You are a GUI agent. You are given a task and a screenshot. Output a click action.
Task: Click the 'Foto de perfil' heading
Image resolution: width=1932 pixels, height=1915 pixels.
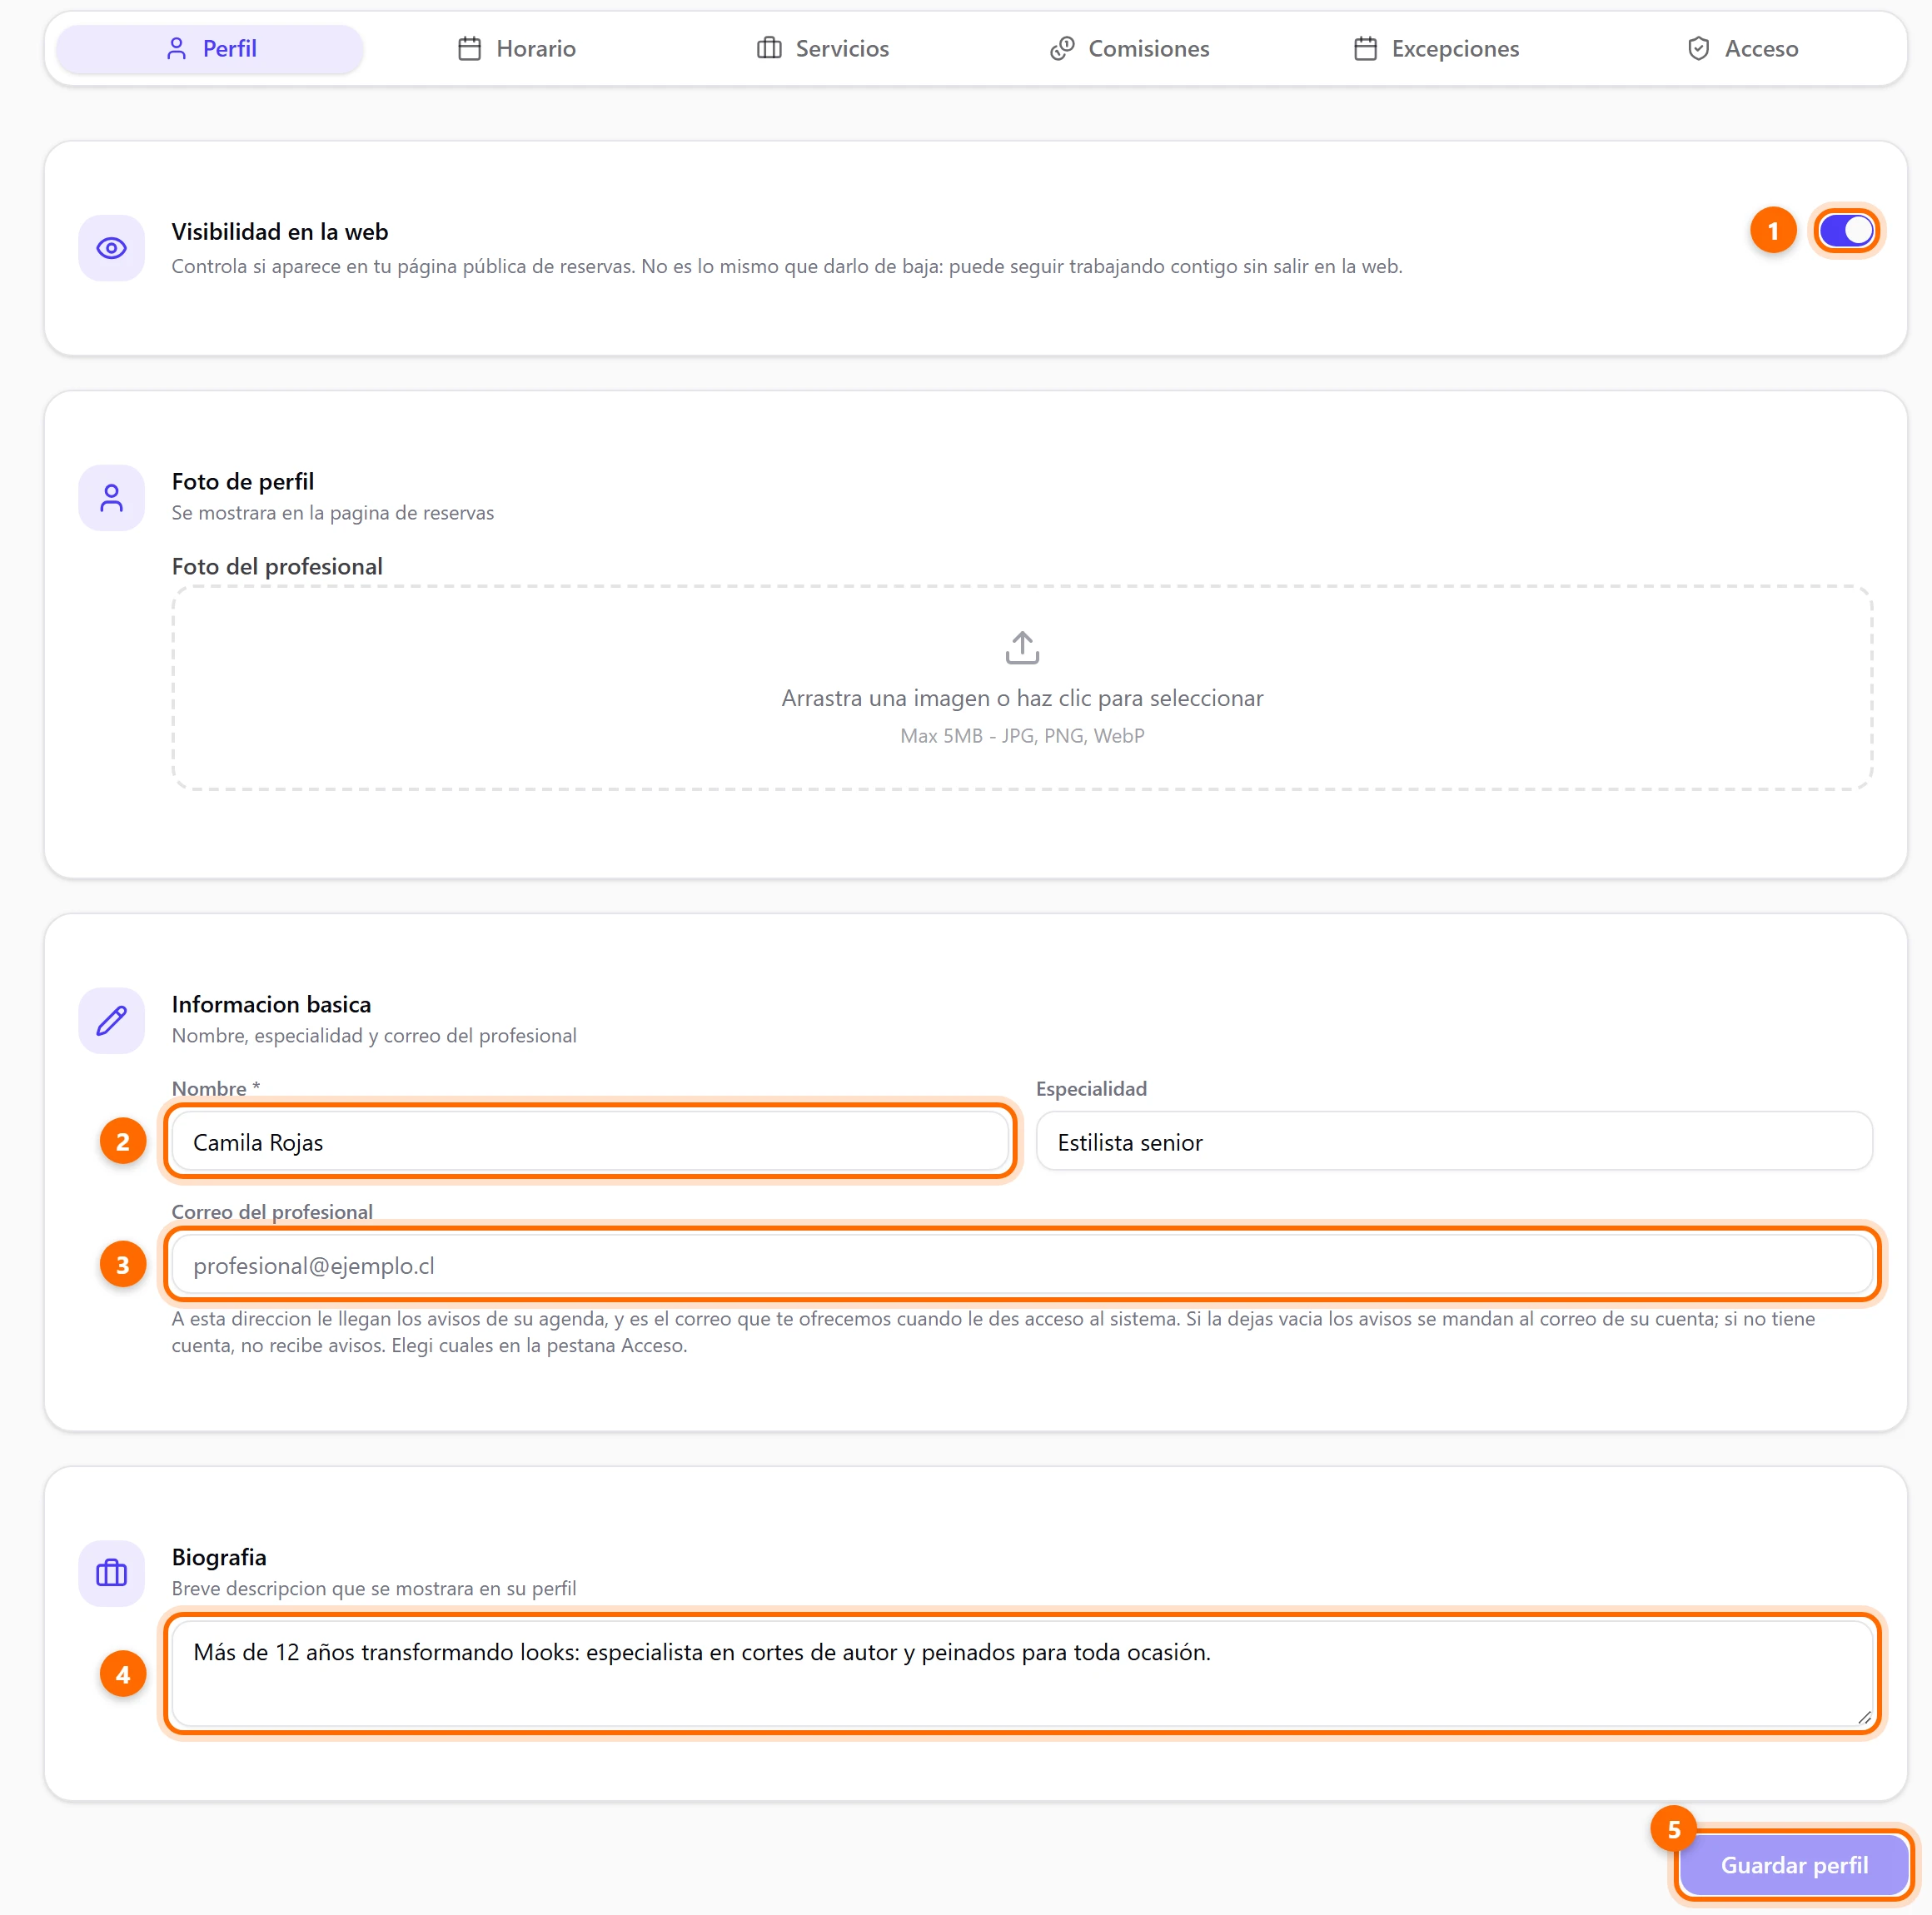(243, 481)
